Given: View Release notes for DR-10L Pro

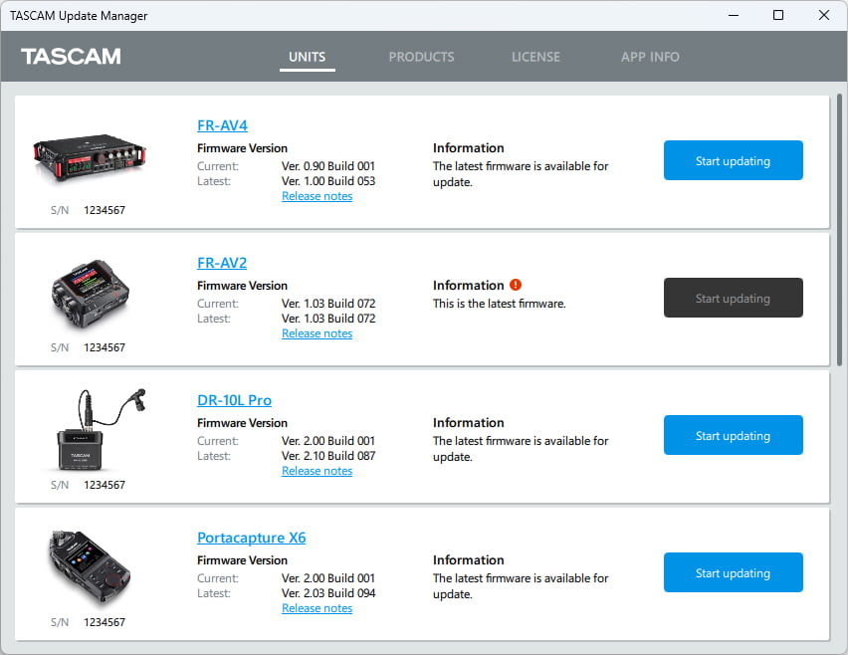Looking at the screenshot, I should [x=317, y=471].
